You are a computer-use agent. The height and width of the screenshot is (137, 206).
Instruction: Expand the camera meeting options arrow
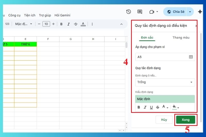pyautogui.click(x=157, y=12)
